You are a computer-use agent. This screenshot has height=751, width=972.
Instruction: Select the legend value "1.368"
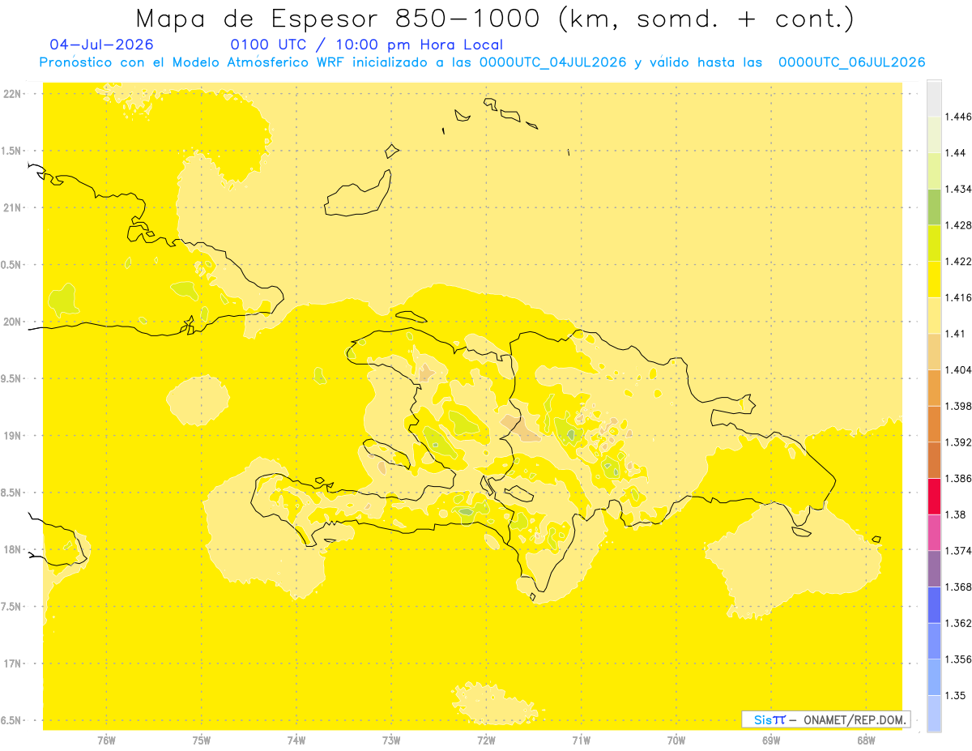pos(958,587)
